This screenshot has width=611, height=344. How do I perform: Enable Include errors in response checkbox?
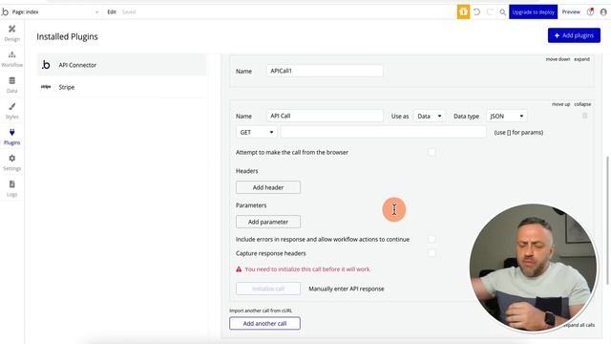pyautogui.click(x=432, y=239)
